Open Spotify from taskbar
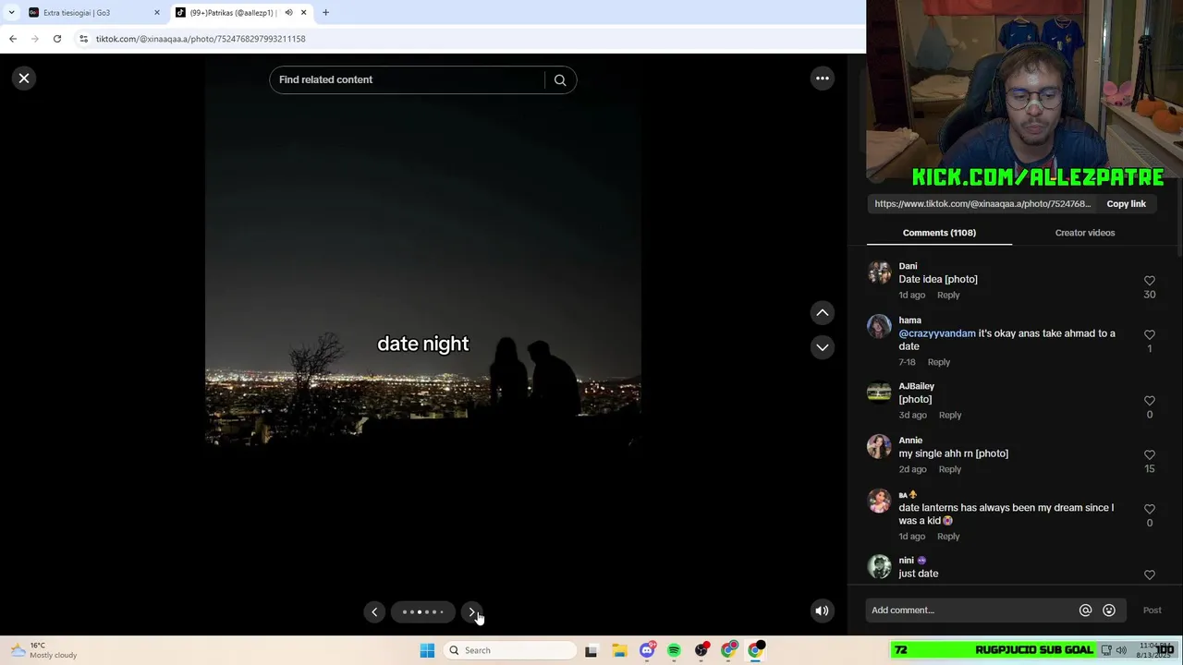Screen dimensions: 1183x665 pyautogui.click(x=674, y=650)
